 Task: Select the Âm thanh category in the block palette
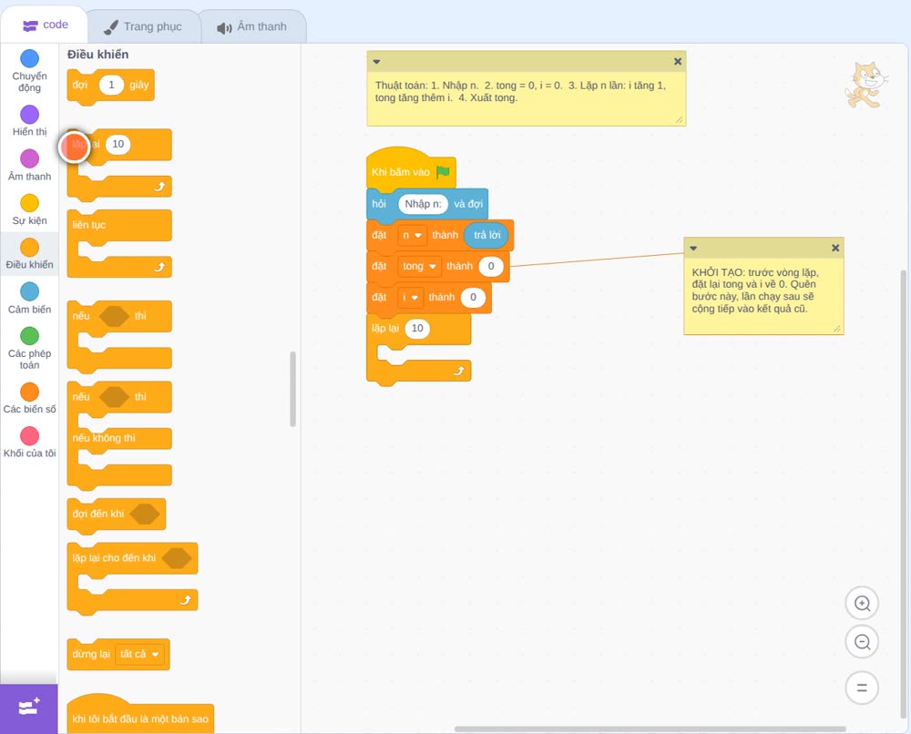coord(29,165)
